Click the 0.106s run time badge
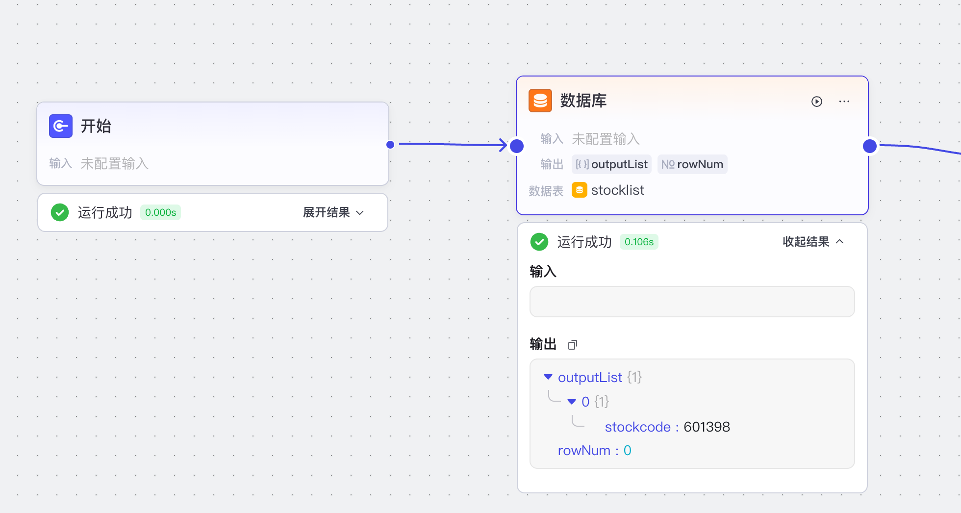 pyautogui.click(x=639, y=242)
